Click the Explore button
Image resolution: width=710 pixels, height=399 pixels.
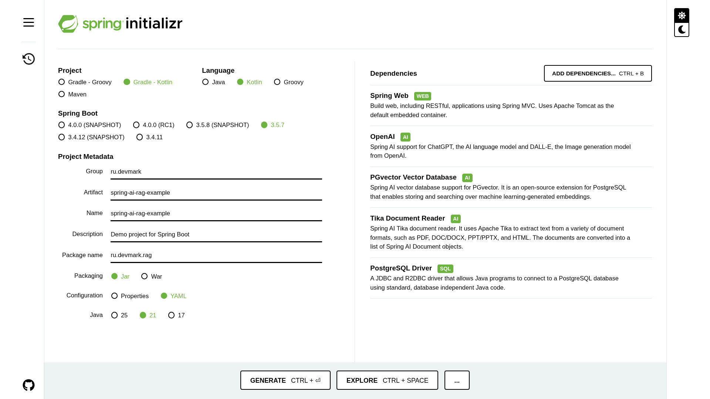point(387,380)
